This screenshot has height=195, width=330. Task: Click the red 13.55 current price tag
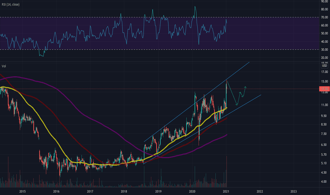click(x=325, y=89)
